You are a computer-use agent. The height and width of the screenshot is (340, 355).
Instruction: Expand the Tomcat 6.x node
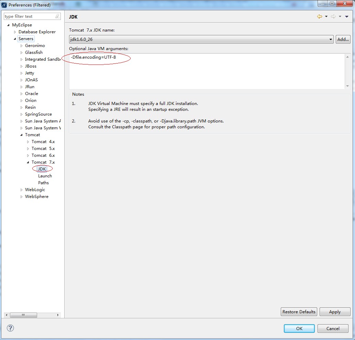pos(28,155)
